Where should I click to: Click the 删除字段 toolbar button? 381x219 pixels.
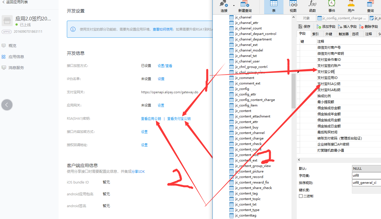click(x=369, y=27)
